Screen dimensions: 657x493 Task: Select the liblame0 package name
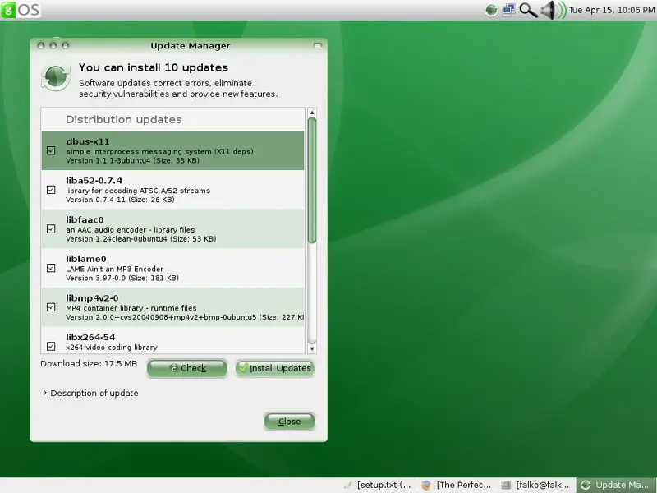pyautogui.click(x=86, y=259)
